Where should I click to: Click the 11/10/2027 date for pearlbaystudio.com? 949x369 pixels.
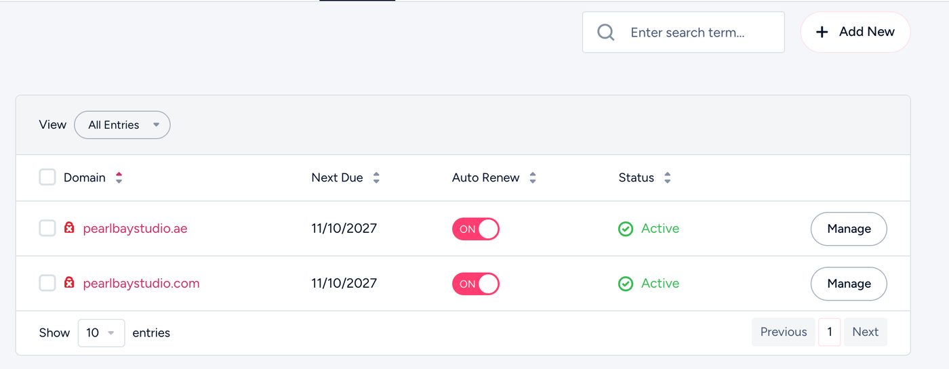[x=344, y=283]
